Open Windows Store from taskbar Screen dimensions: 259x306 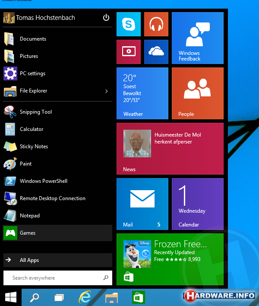(139, 297)
